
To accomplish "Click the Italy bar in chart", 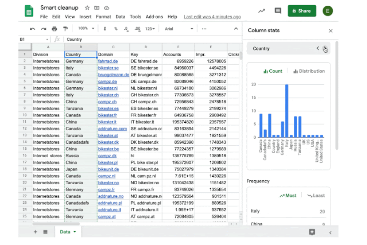I will tap(287, 111).
